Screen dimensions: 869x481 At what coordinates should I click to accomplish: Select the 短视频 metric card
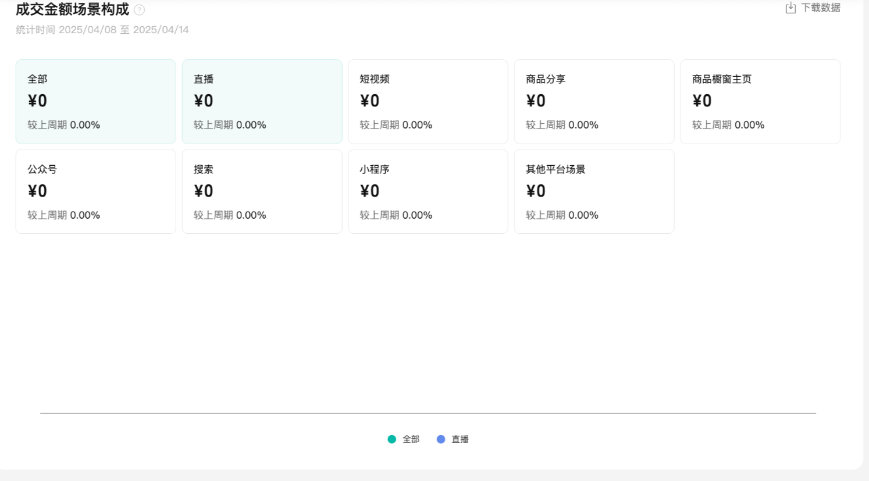point(428,101)
